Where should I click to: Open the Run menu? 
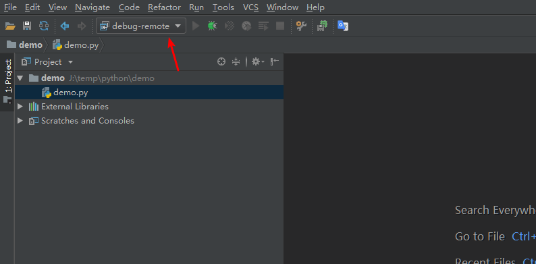196,7
